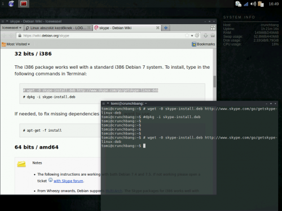This screenshot has height=211, width=282.
Task: Open the downloads arrow button
Action: (206, 35)
